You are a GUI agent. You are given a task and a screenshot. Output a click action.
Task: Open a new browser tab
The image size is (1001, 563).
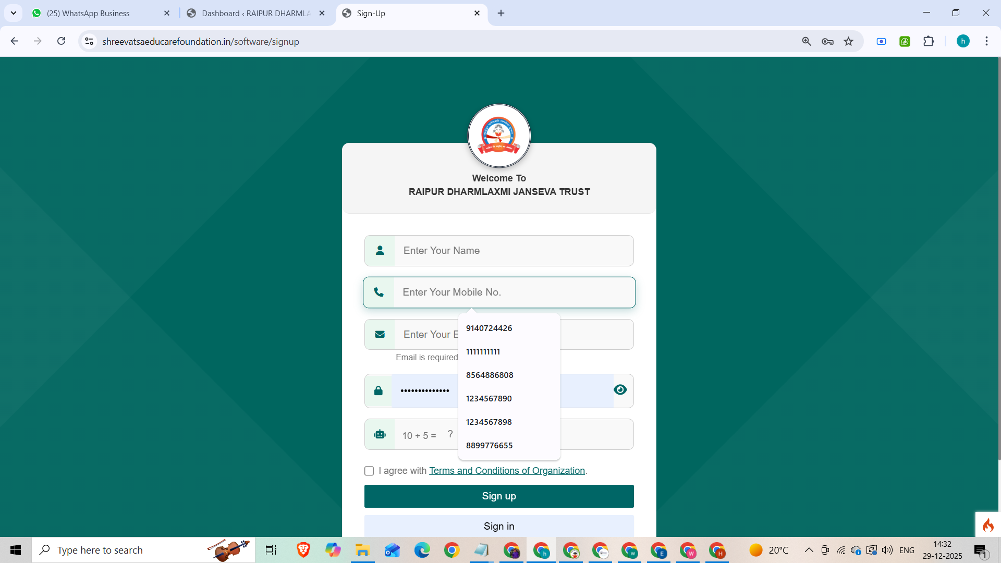tap(501, 14)
